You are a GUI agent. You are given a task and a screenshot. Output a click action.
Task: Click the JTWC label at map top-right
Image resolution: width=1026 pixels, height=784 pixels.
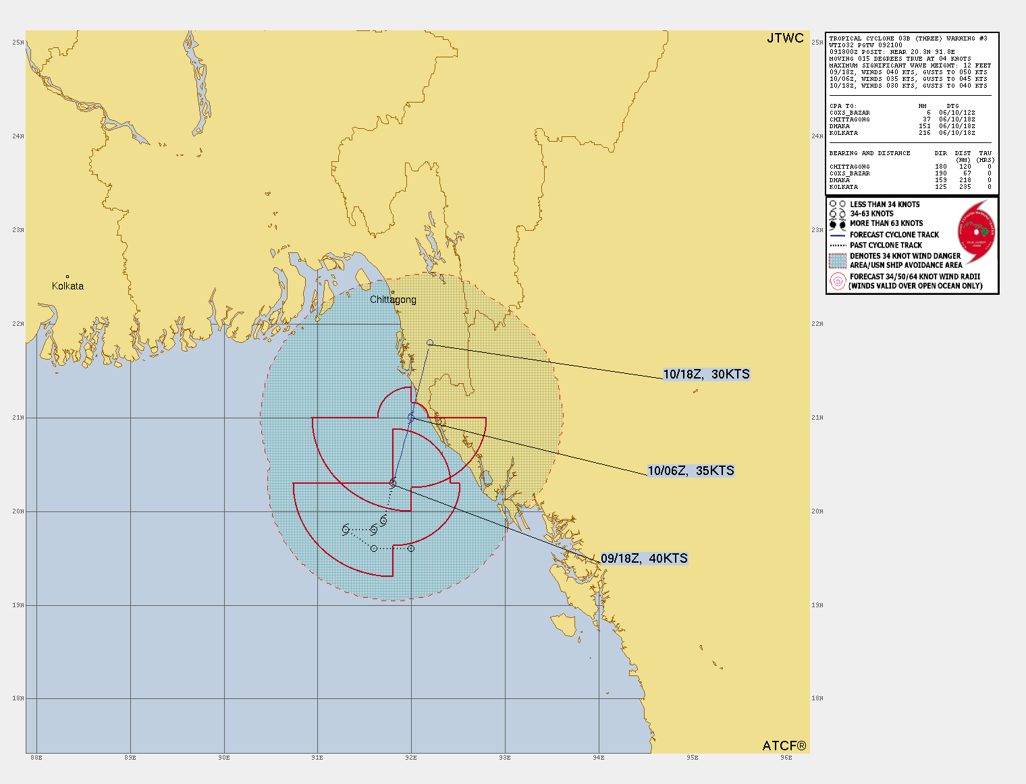click(x=785, y=38)
